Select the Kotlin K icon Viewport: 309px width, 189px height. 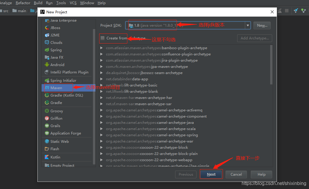(47, 157)
